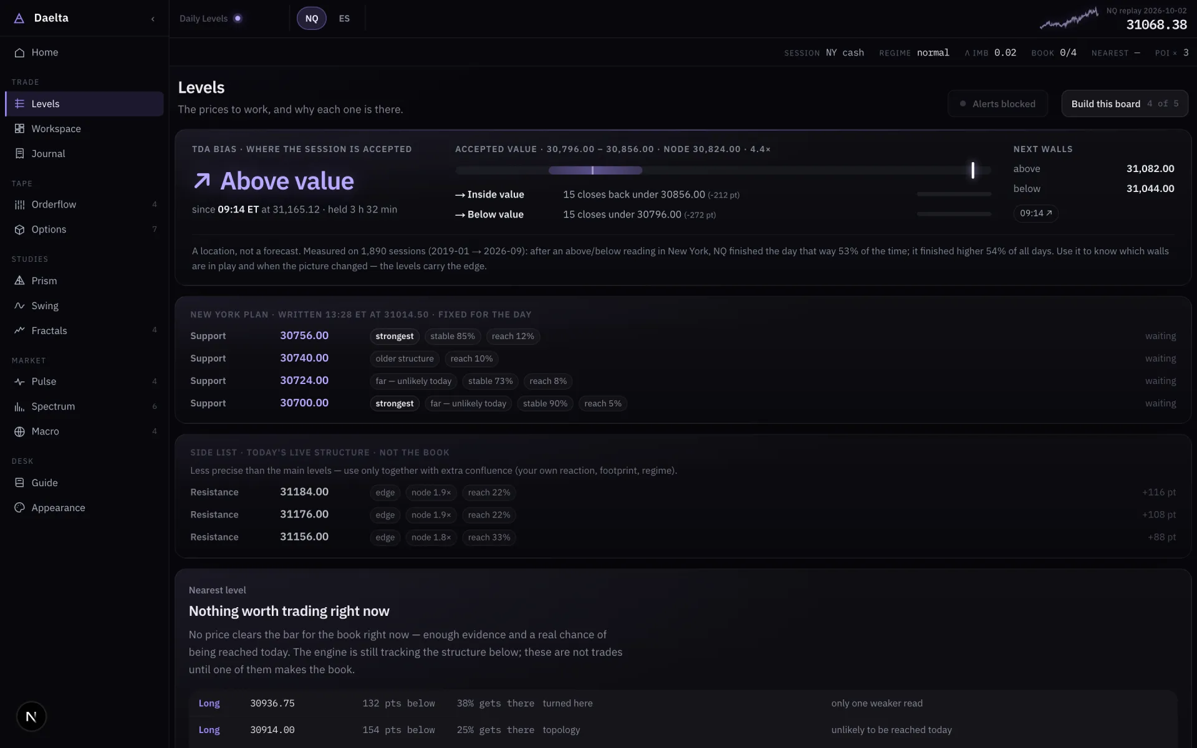Click the 'reach 33%' tag

(x=489, y=537)
